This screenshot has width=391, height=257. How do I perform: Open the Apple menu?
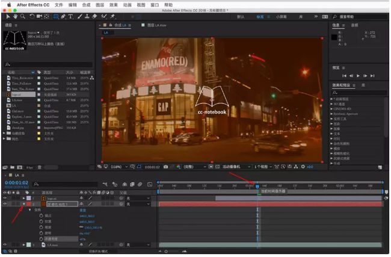click(9, 5)
